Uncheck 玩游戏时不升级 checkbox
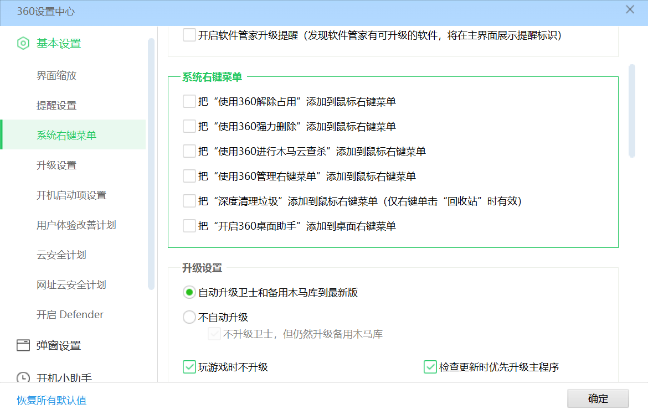 point(189,367)
